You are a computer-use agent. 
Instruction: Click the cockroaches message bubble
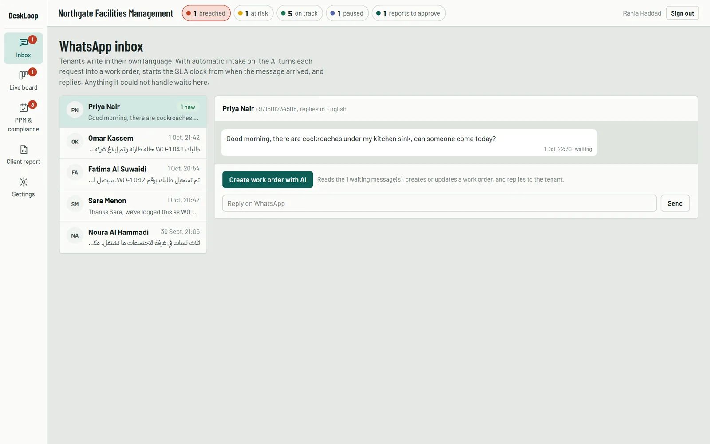tap(409, 143)
